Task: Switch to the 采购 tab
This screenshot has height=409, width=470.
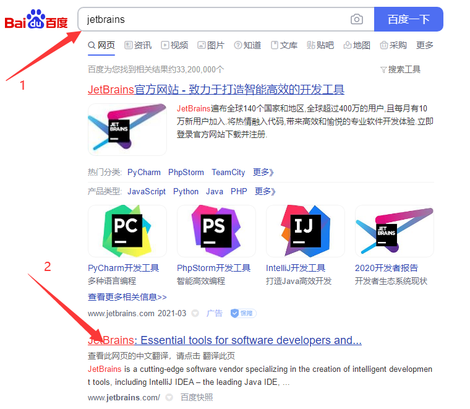Action: (x=393, y=45)
